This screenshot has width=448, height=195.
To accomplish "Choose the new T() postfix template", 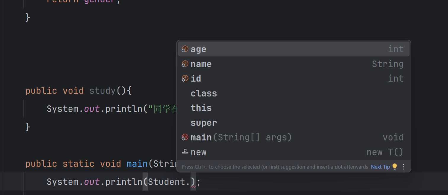I will pyautogui.click(x=294, y=152).
